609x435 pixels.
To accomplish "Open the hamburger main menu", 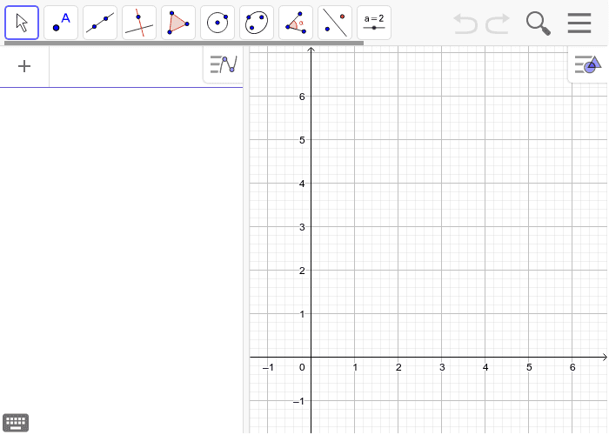I will point(579,23).
